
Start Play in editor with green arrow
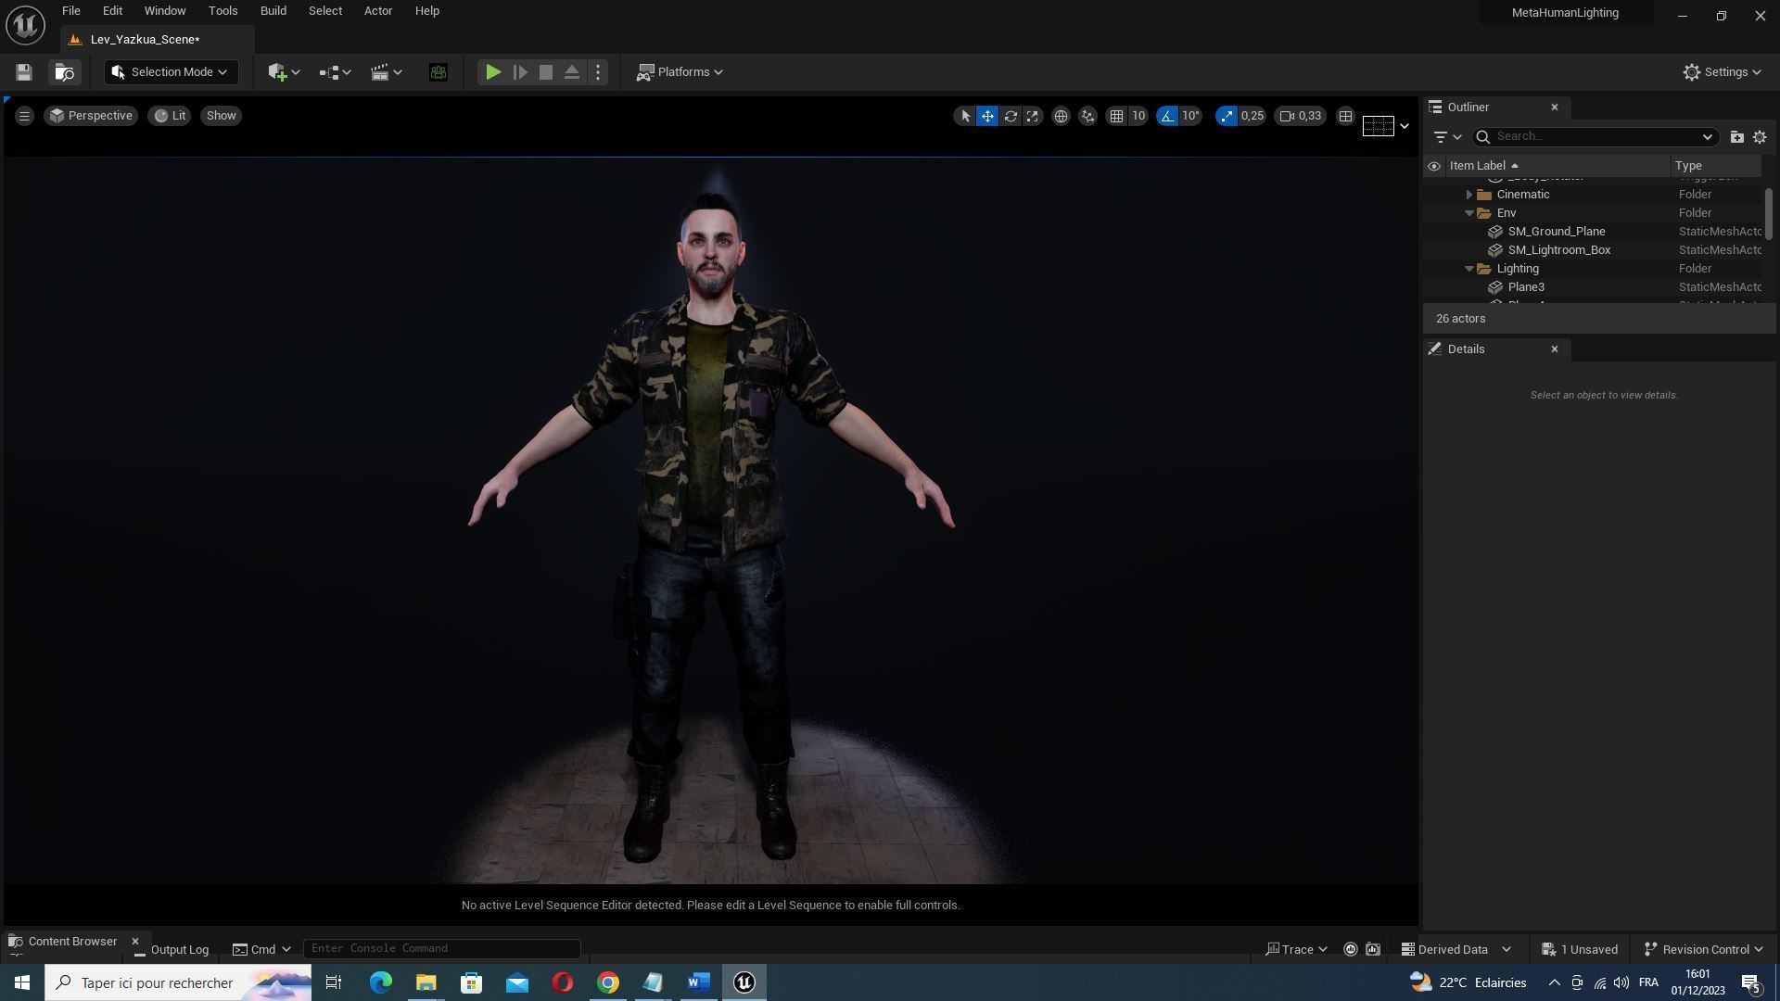coord(493,72)
